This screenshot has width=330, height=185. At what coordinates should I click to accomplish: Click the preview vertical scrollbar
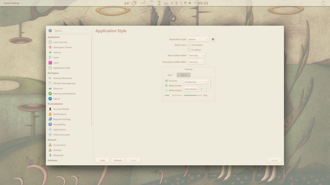coord(211,85)
